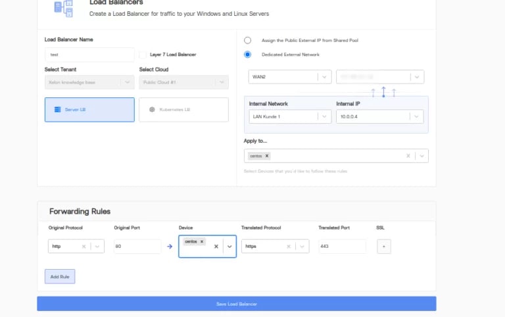Screen dimensions: 505x317
Task: Click the Load Balancers header icon
Action: point(63,9)
